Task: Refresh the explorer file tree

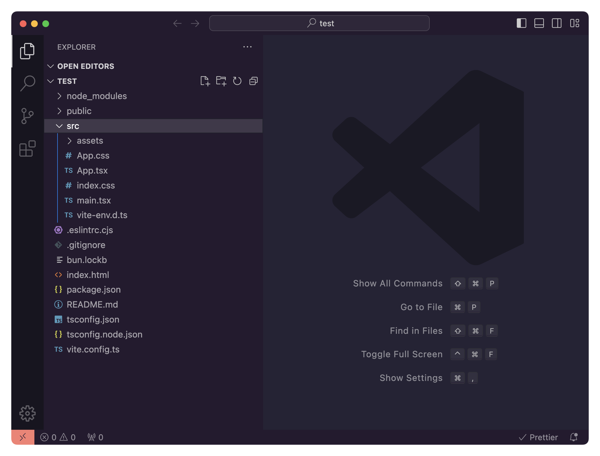Action: click(237, 81)
